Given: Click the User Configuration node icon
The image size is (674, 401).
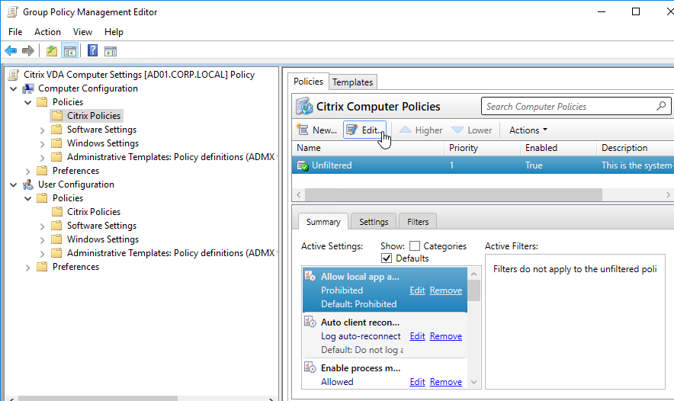Looking at the screenshot, I should click(28, 184).
